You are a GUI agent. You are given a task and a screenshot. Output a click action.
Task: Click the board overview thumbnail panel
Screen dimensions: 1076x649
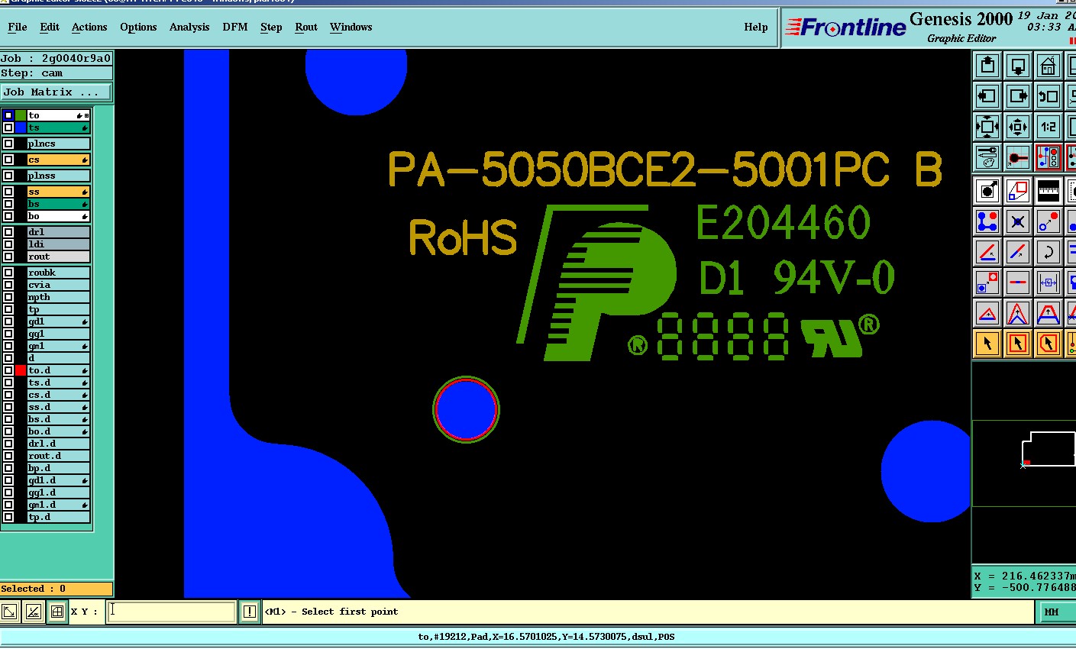click(x=1023, y=463)
